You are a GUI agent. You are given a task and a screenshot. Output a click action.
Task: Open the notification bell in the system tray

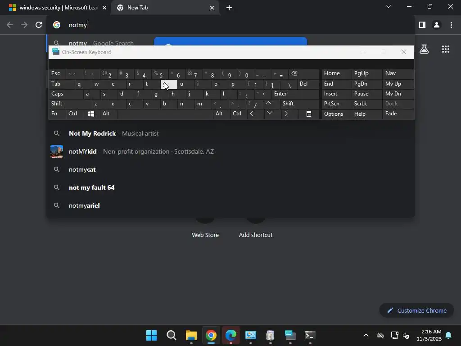449,335
